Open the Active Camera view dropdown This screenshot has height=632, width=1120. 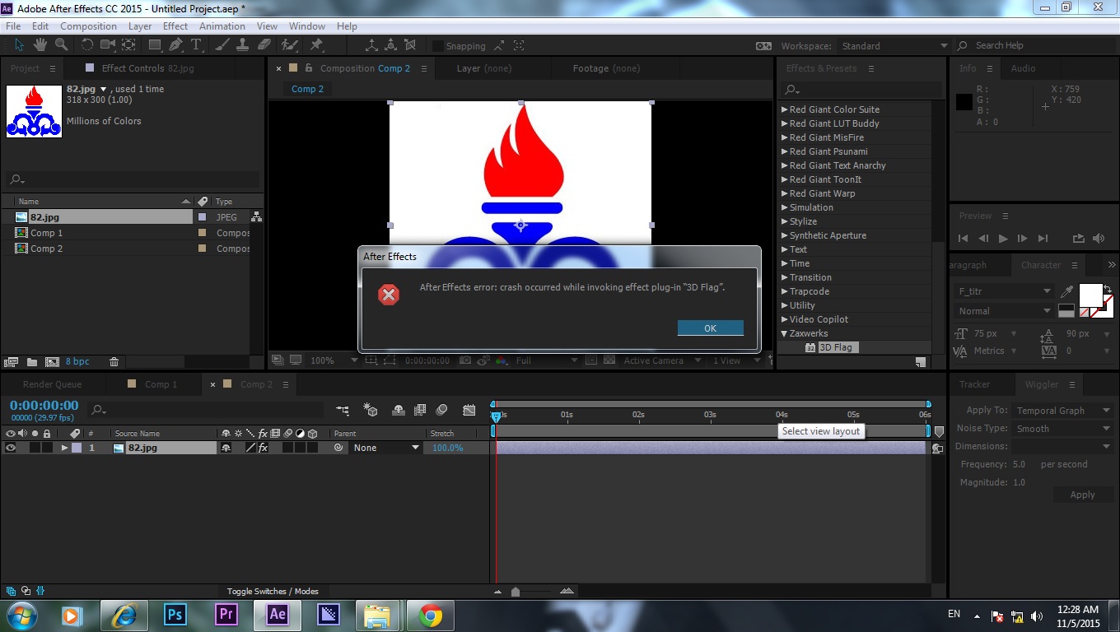pyautogui.click(x=661, y=360)
